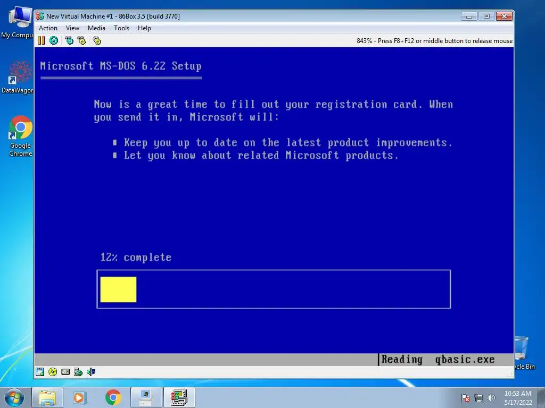
Task: Click the '12% complete' progress label
Action: pyautogui.click(x=136, y=258)
